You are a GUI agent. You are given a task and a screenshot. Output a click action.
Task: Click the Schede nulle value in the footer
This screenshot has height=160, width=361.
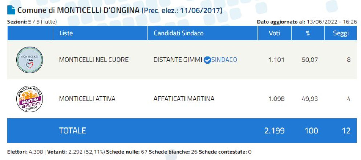[x=144, y=152]
